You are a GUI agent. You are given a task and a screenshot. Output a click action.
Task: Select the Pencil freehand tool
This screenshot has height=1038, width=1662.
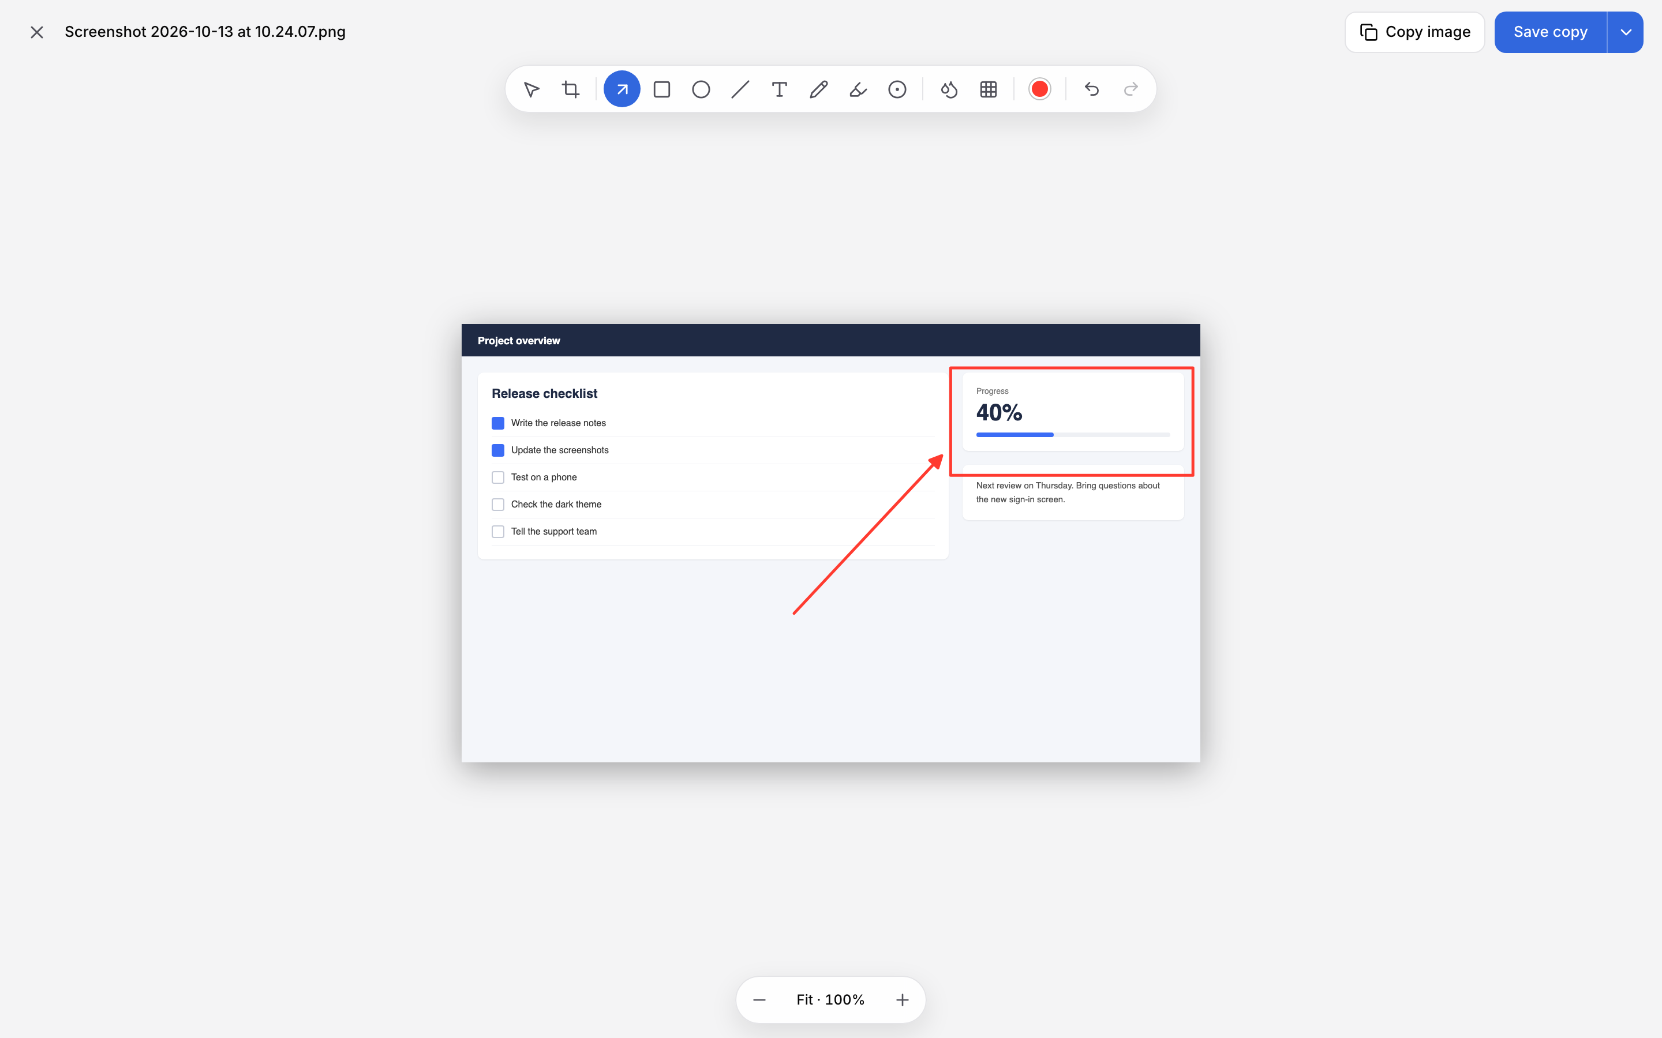click(818, 89)
